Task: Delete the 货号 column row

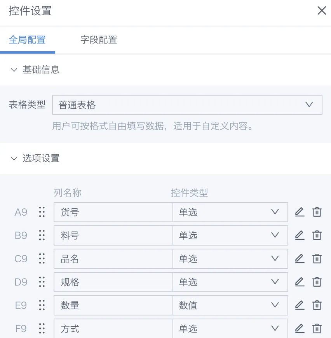Action: pos(317,212)
